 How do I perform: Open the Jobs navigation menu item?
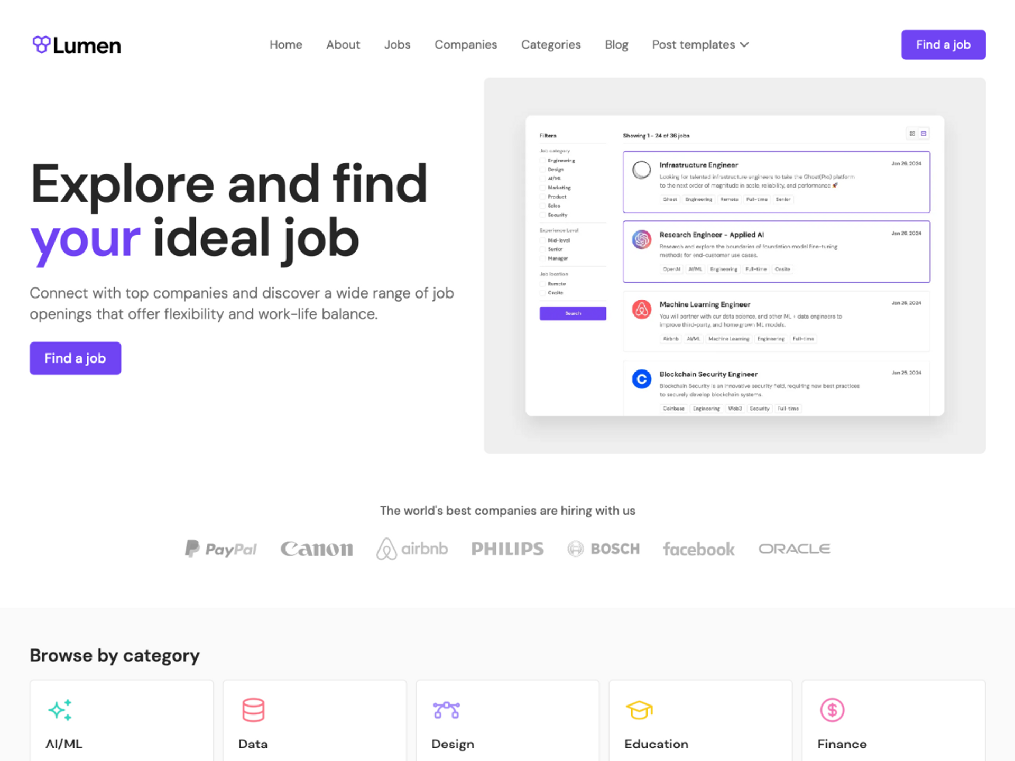[x=397, y=44]
